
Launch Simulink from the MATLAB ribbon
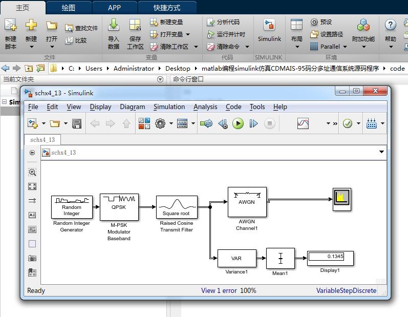(269, 31)
